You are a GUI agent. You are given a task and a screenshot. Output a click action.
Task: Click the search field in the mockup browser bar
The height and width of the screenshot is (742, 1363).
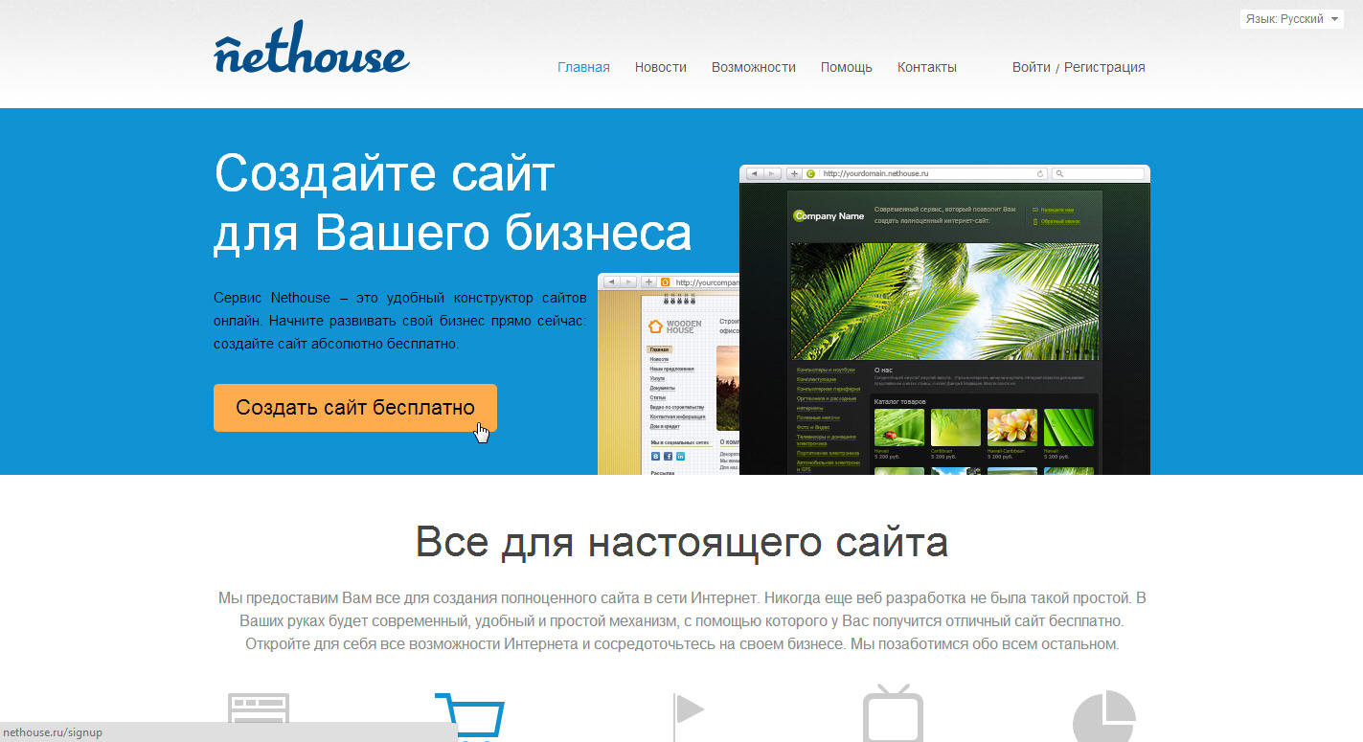click(x=1099, y=173)
